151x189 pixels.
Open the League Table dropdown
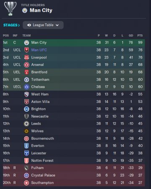[43, 25]
